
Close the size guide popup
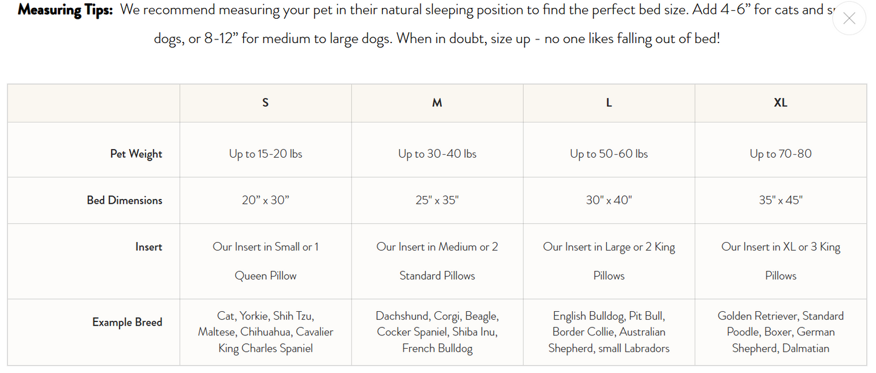[849, 18]
